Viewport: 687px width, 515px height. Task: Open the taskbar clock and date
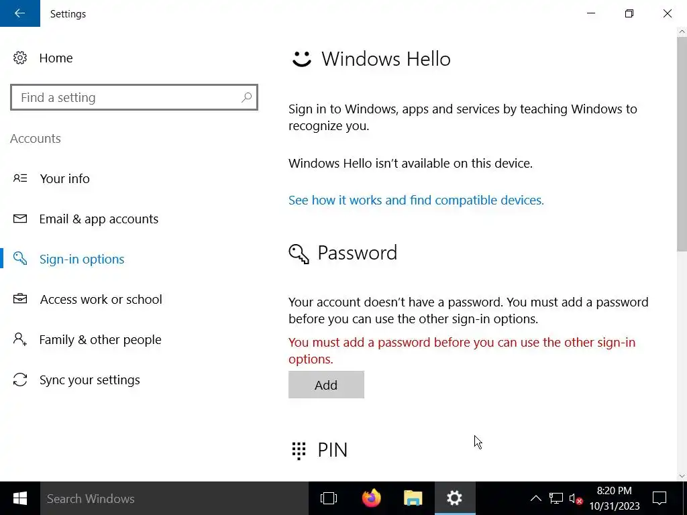coord(615,498)
